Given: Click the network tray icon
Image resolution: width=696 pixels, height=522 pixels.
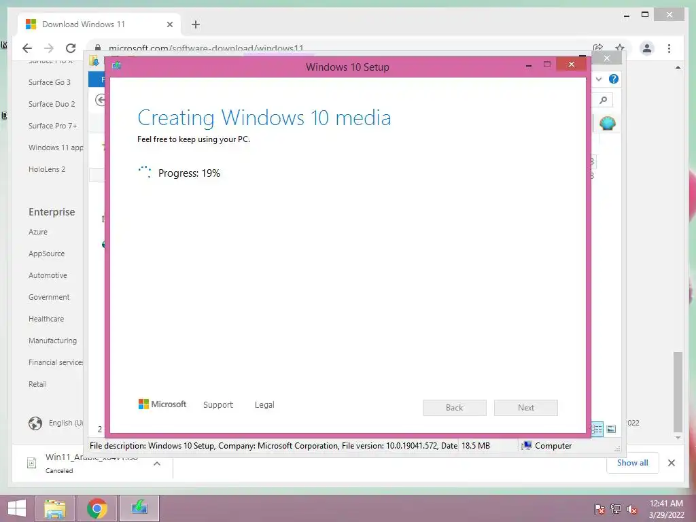Looking at the screenshot, I should coord(616,508).
